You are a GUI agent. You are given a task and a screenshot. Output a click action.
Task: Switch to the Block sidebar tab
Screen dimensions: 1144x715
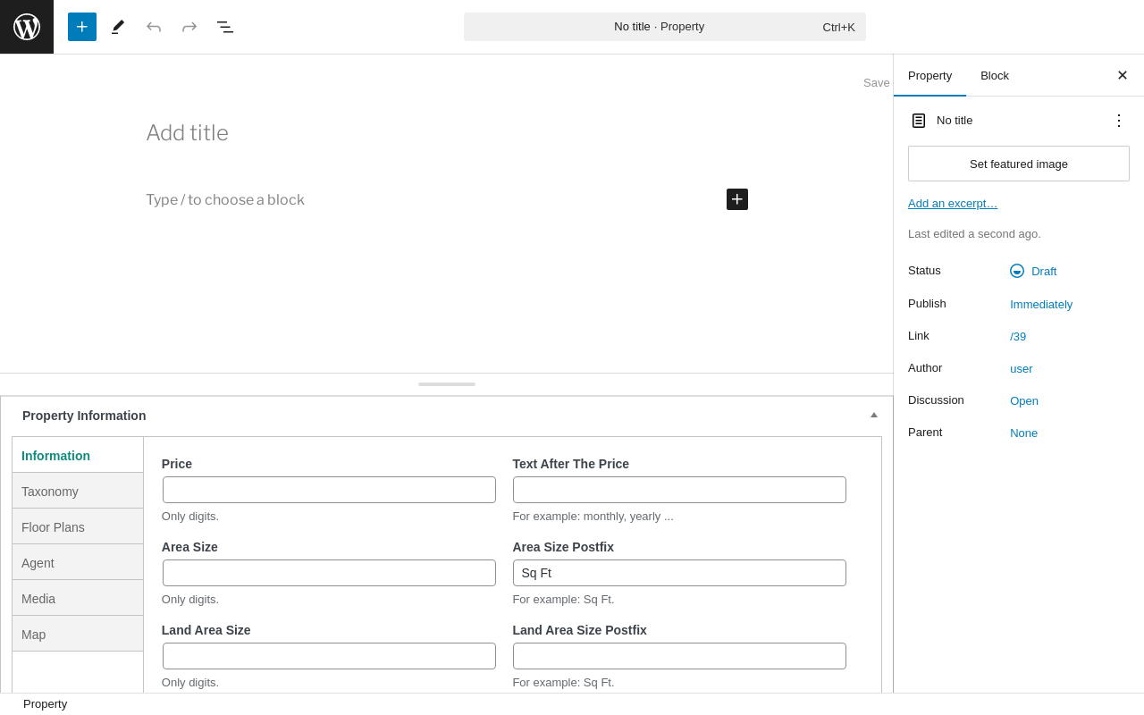tap(995, 75)
